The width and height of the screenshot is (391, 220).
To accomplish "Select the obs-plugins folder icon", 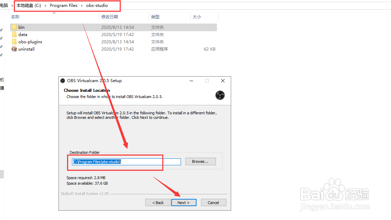I will pos(15,42).
